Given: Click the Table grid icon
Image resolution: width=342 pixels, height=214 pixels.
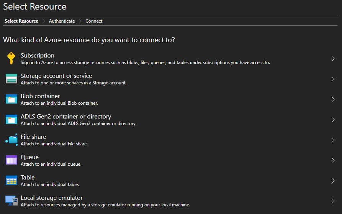Looking at the screenshot, I should (x=11, y=180).
